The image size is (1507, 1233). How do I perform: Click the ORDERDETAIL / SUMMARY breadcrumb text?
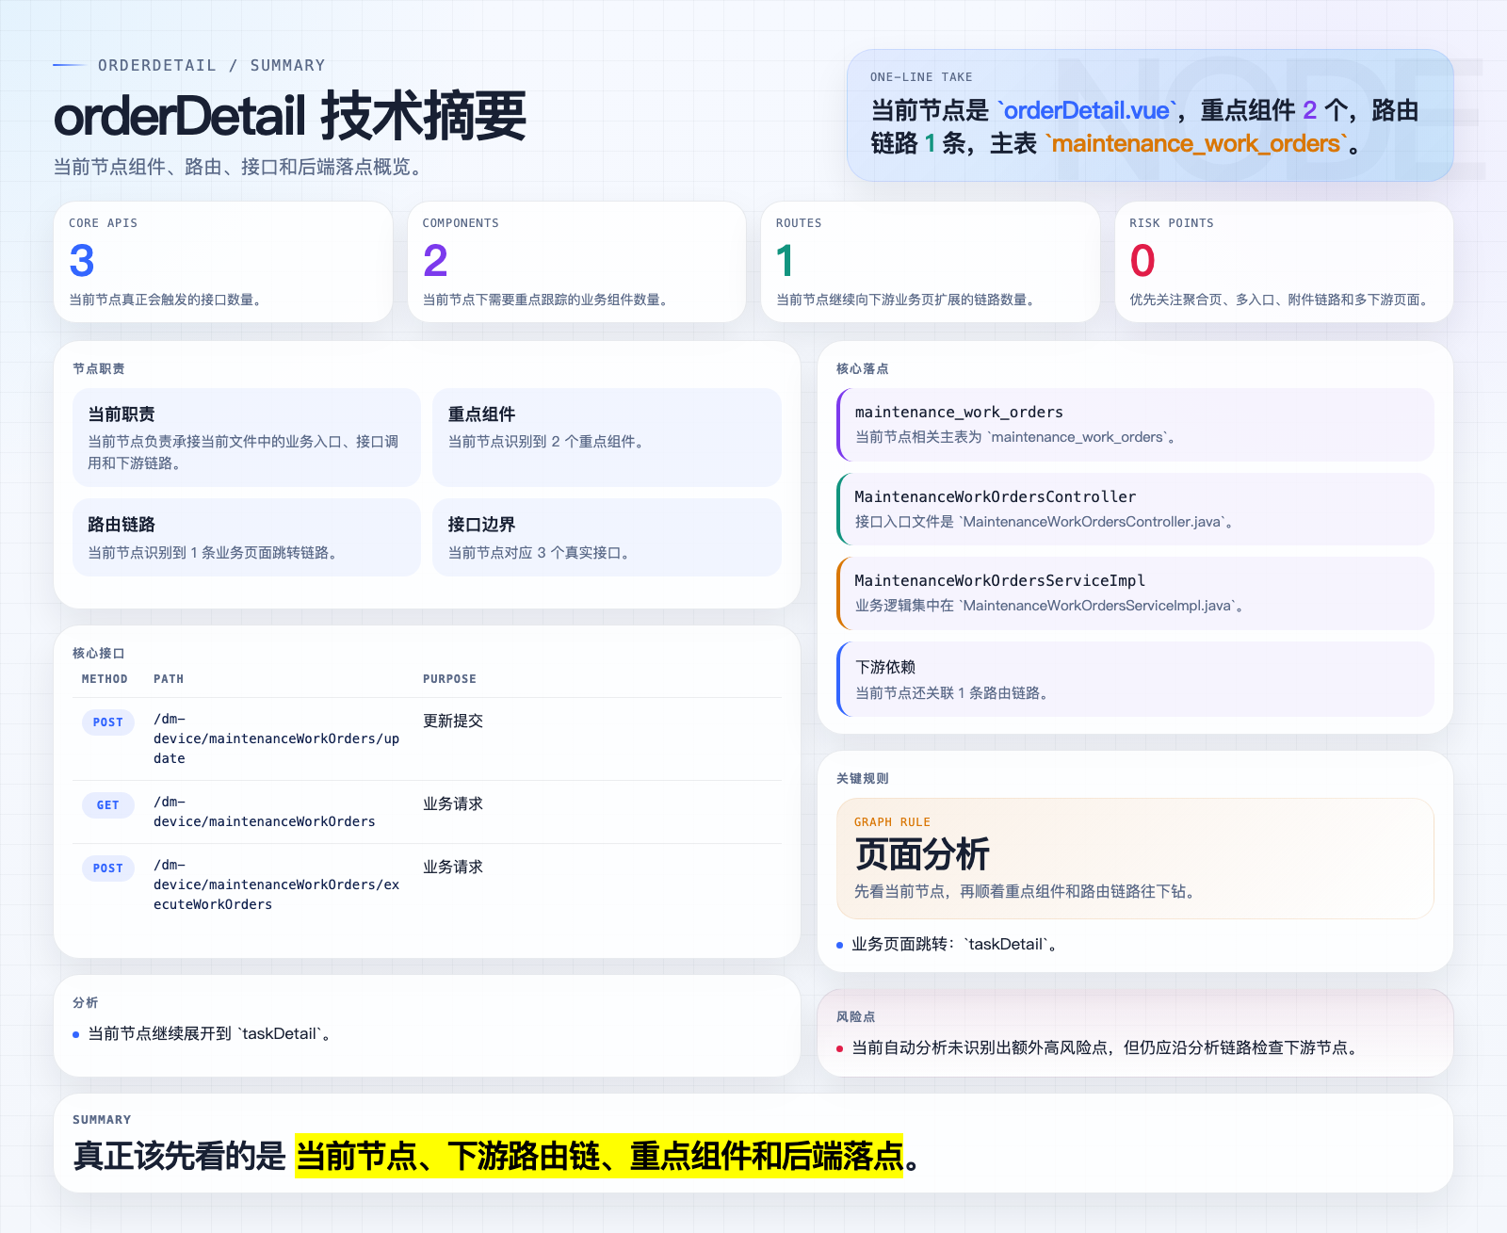point(211,65)
